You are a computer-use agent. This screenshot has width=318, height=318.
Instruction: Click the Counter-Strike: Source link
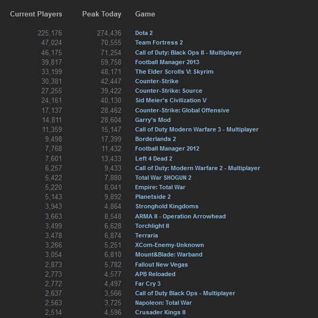[x=169, y=91]
